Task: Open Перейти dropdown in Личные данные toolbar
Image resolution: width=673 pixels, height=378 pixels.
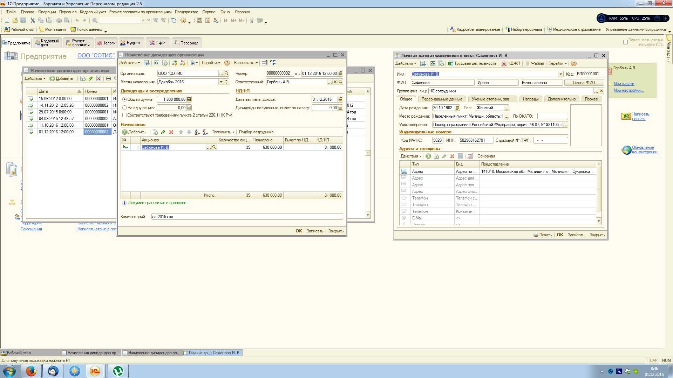Action: click(558, 63)
